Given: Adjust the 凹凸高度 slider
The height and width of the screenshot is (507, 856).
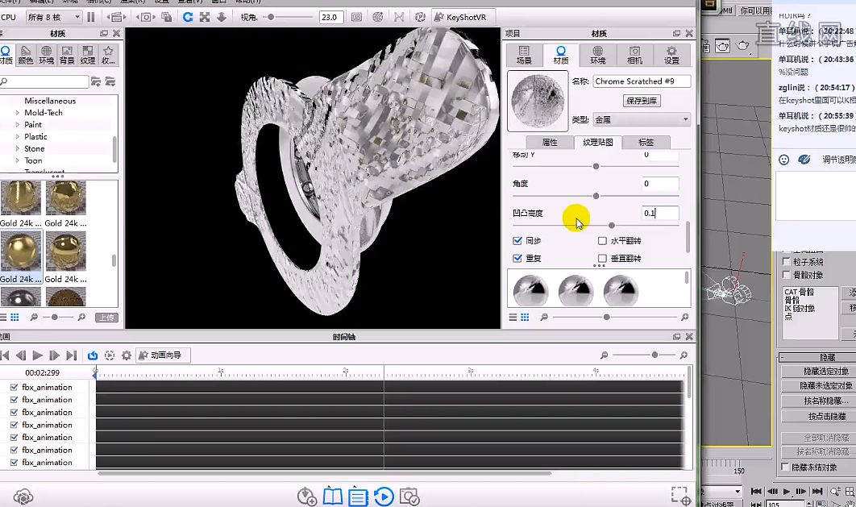Looking at the screenshot, I should (x=612, y=225).
